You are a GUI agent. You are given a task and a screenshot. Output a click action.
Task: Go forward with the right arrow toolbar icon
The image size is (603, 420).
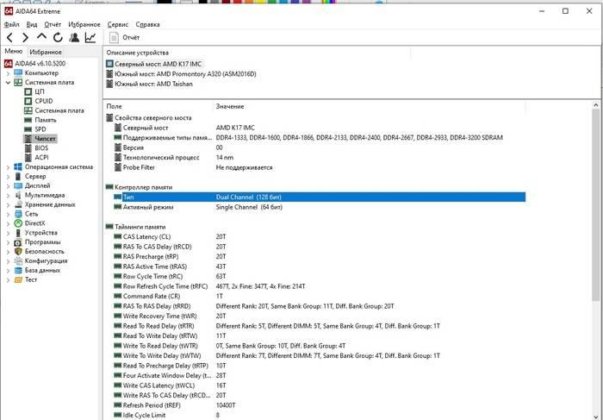[25, 37]
